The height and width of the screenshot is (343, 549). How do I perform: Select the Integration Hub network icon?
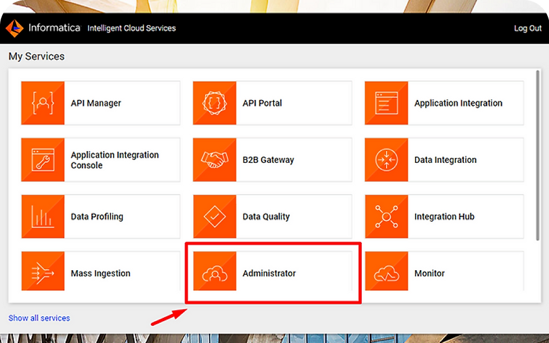point(387,217)
